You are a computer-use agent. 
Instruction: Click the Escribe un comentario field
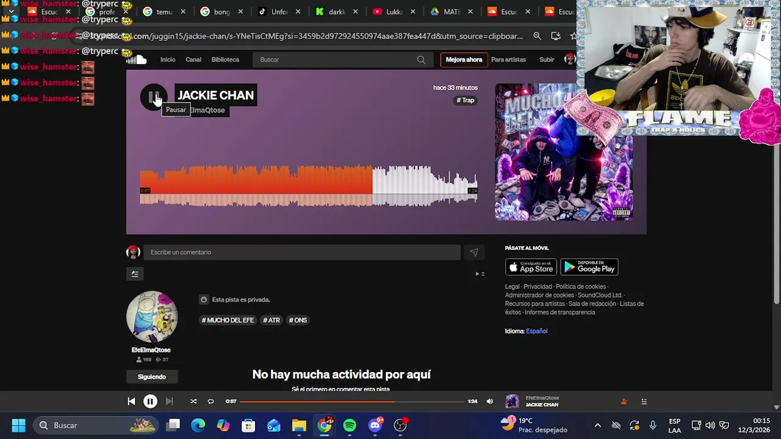(302, 252)
